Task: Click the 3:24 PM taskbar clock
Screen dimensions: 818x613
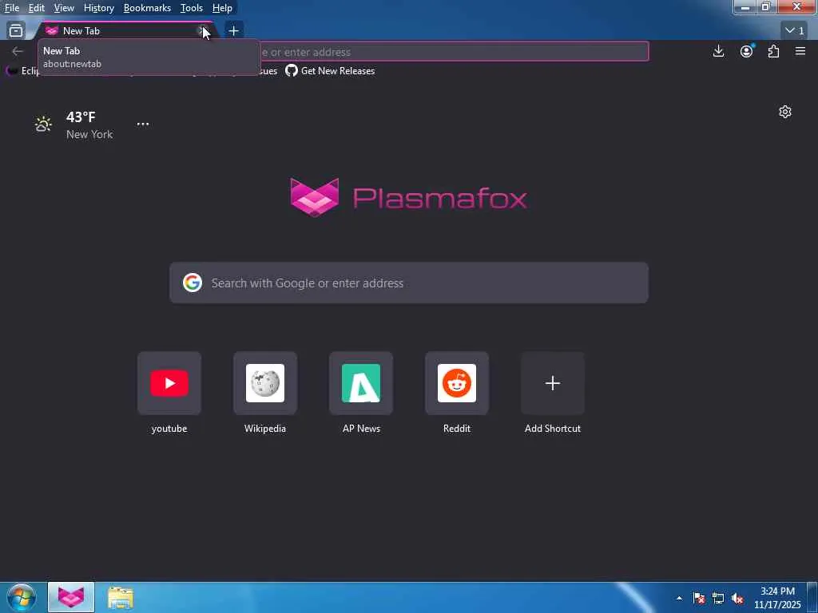Action: 777,598
